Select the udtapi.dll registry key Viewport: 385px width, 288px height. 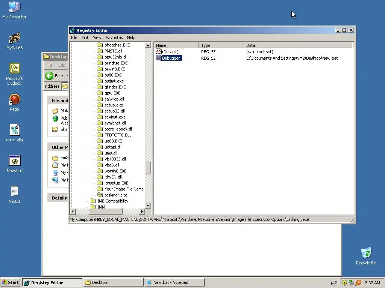113,147
